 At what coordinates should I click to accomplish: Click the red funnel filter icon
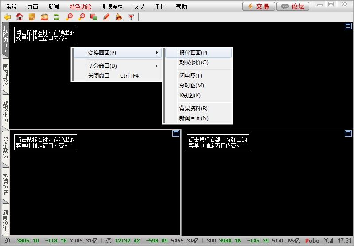[131, 17]
